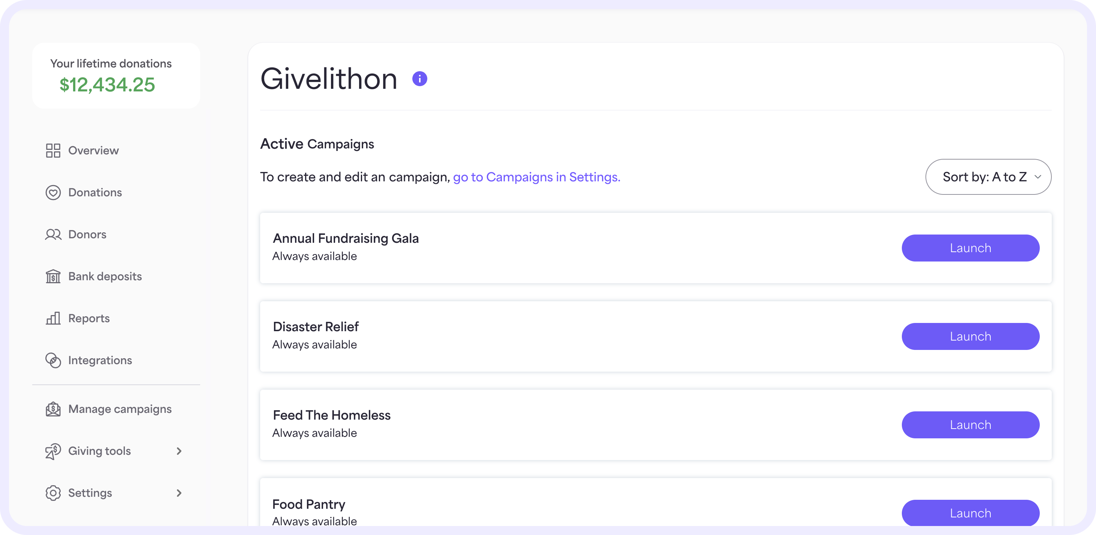Toggle Always available for Disaster Relief

314,344
